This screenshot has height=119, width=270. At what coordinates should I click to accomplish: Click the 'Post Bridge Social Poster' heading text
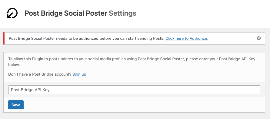(66, 13)
